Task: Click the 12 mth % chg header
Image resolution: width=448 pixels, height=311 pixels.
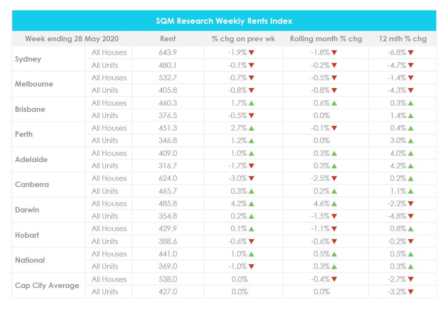Action: 403,39
